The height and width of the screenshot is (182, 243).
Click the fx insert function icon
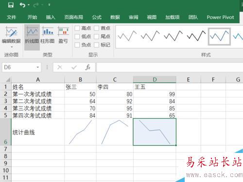tap(88, 67)
